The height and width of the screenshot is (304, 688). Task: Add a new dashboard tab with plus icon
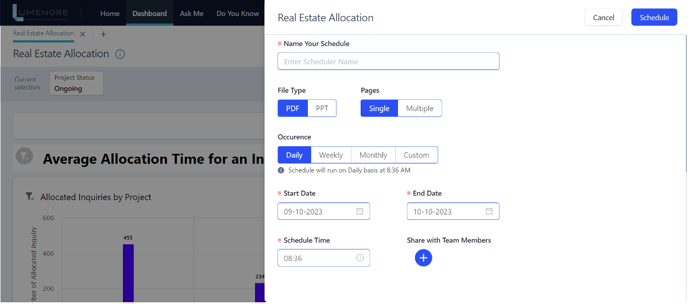click(x=103, y=34)
